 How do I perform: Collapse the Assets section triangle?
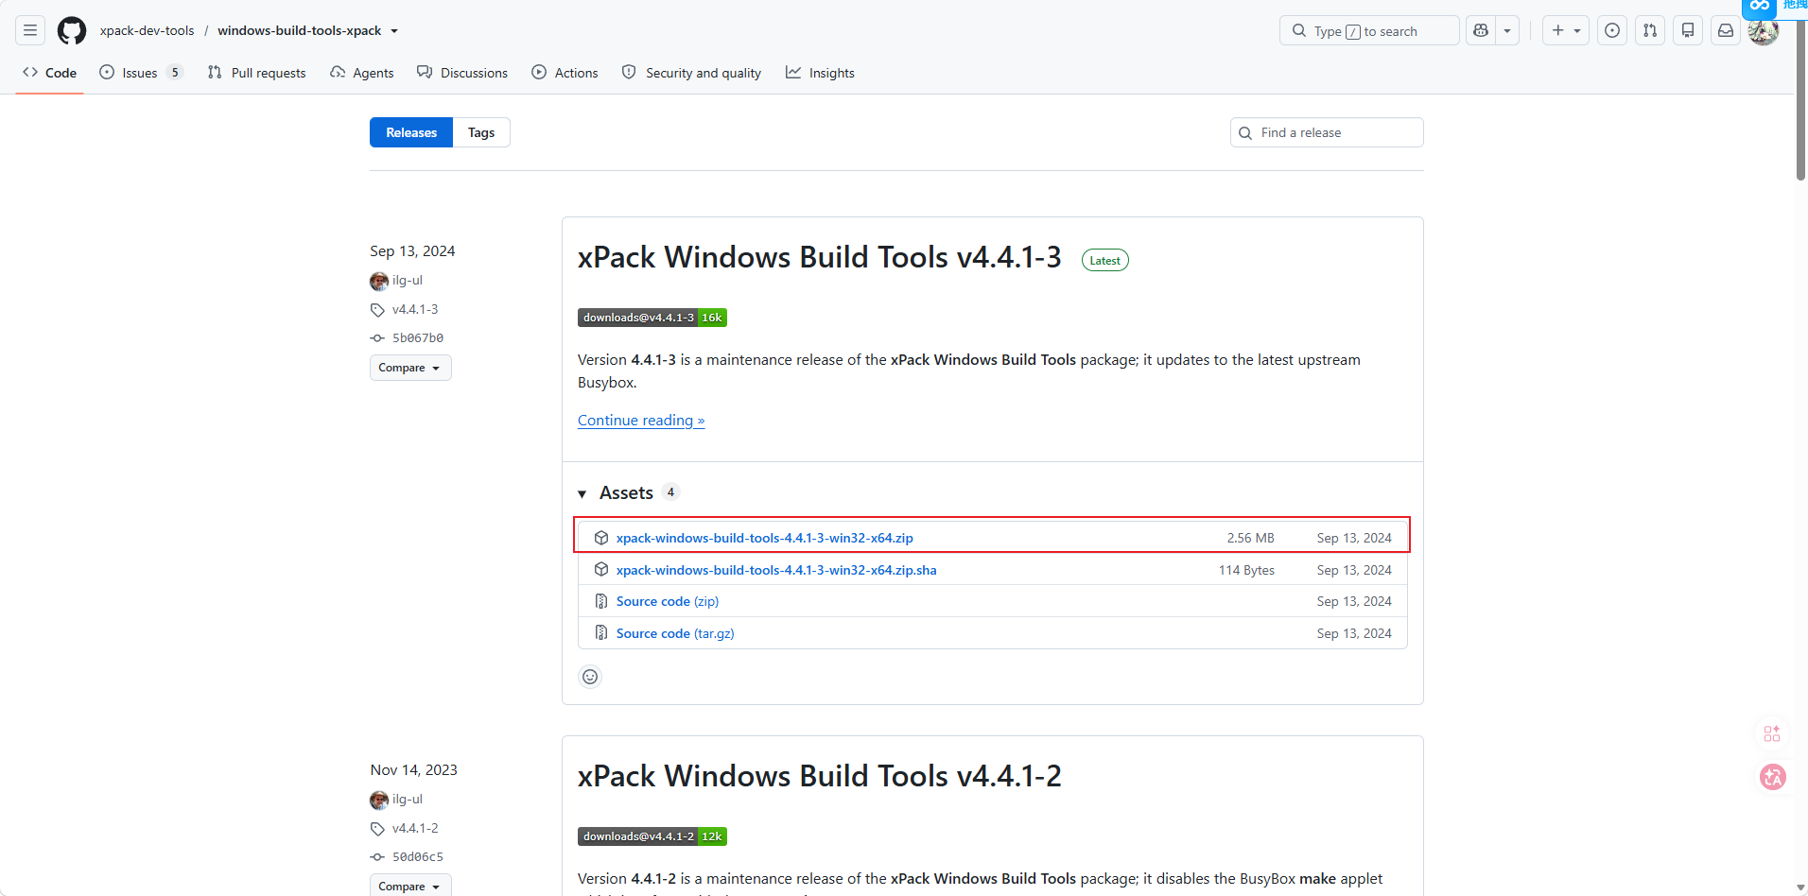582,493
